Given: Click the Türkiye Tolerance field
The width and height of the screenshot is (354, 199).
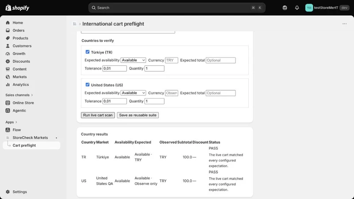Looking at the screenshot, I should [115, 69].
